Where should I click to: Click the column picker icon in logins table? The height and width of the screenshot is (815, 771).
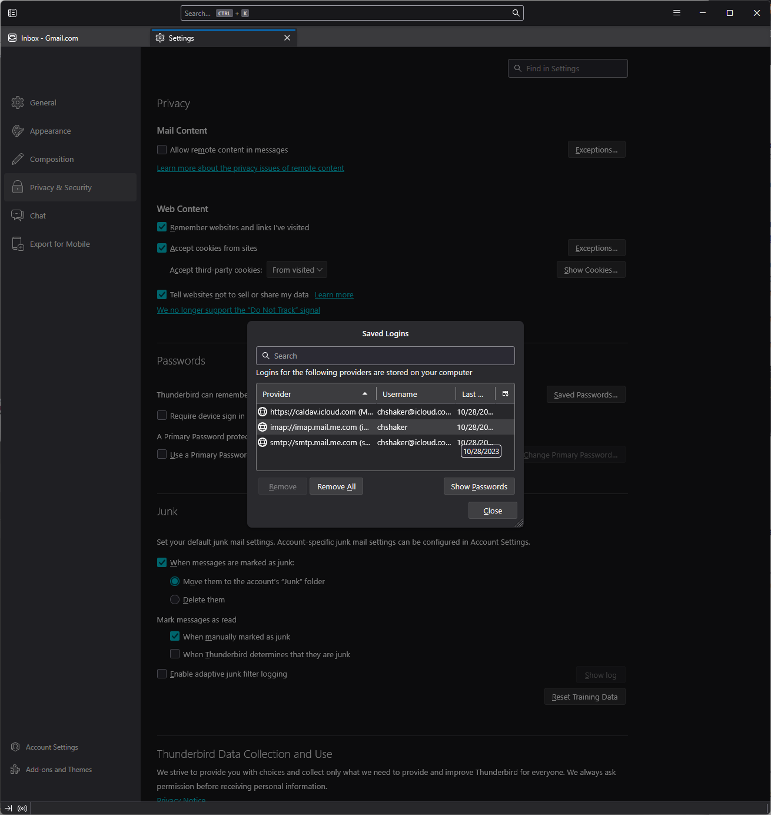point(505,394)
